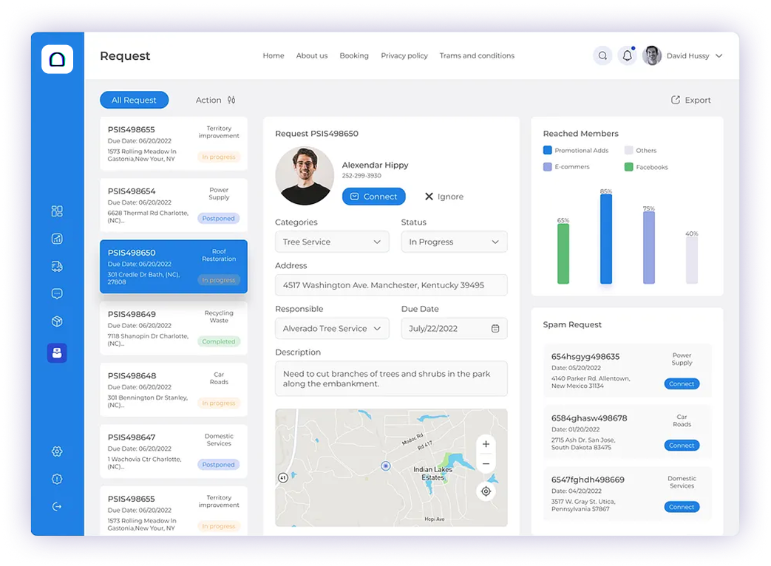
Task: Center map on current location
Action: point(486,491)
